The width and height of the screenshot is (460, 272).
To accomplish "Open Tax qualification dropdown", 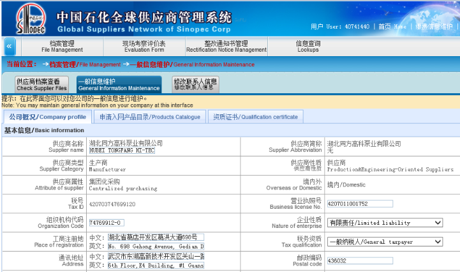I will pos(384,242).
